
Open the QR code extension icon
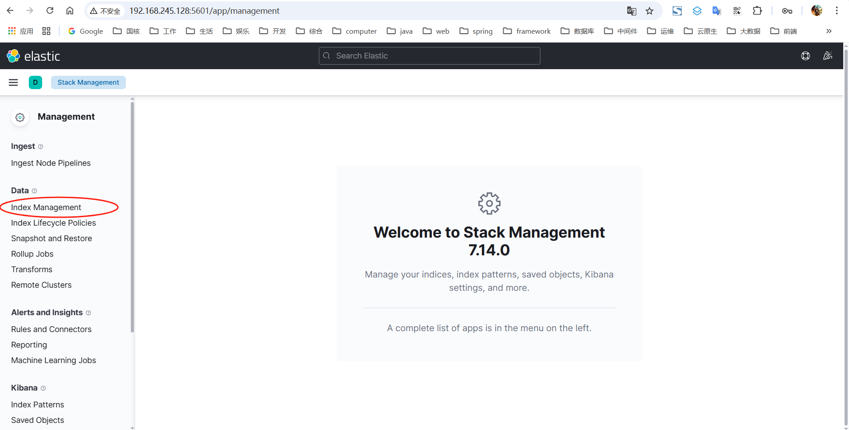pos(737,11)
